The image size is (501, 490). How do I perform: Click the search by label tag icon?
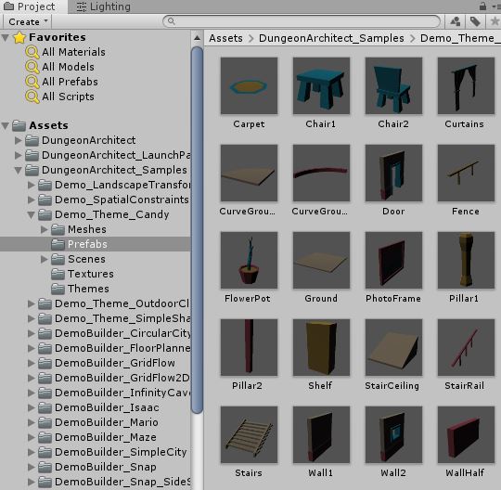475,21
